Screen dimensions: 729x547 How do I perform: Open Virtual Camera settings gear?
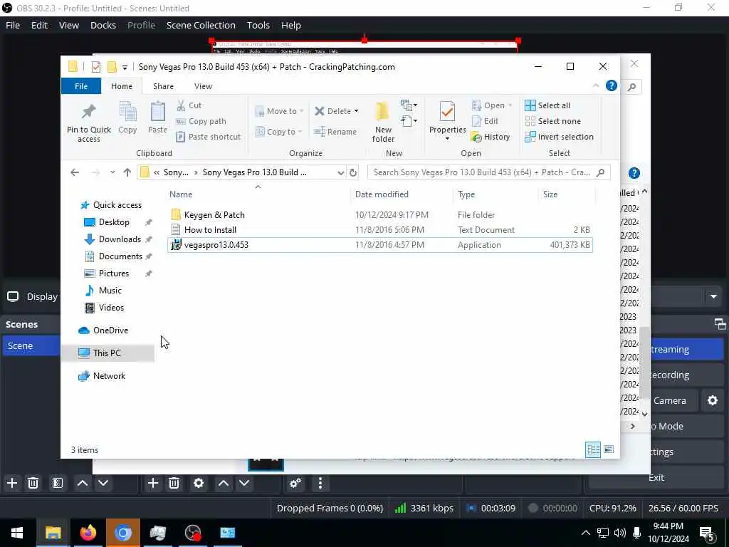(x=712, y=400)
